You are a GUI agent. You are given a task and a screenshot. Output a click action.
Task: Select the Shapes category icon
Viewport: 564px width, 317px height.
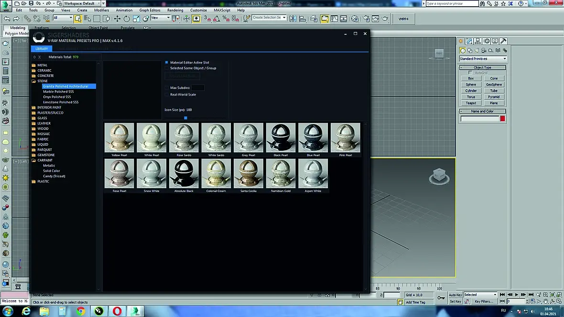[470, 50]
